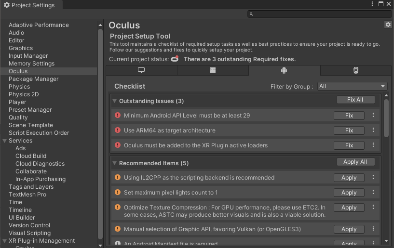Open Tags and Layers settings
The width and height of the screenshot is (394, 248).
[31, 187]
